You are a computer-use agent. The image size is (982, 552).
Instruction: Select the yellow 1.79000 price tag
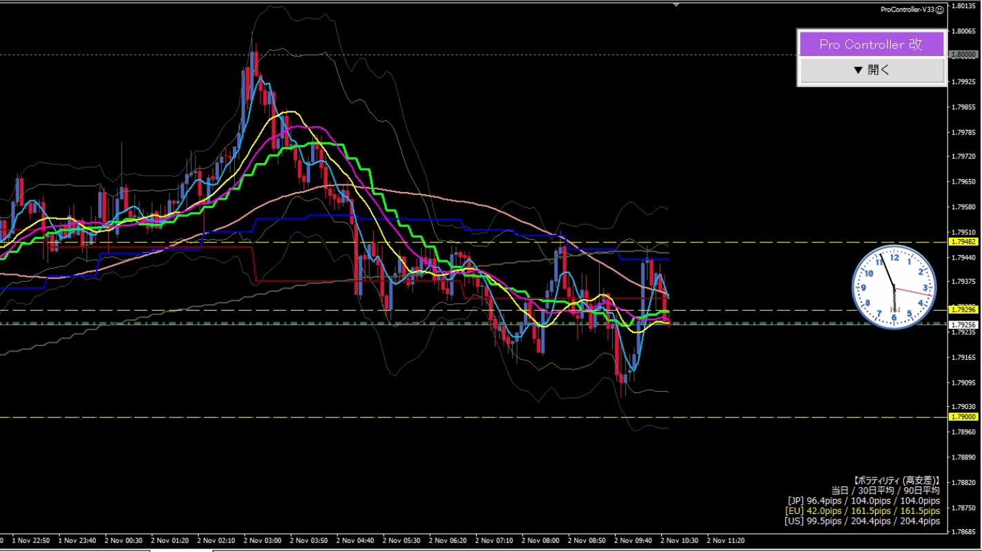(963, 417)
